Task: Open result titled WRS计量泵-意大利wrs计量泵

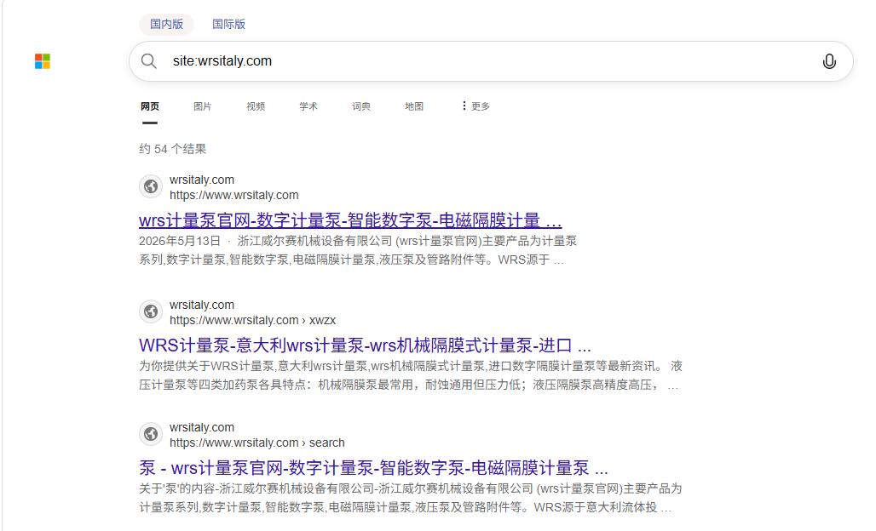Action: 365,345
